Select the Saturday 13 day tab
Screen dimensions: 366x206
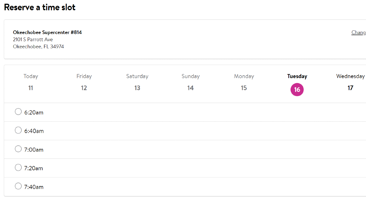click(x=137, y=82)
